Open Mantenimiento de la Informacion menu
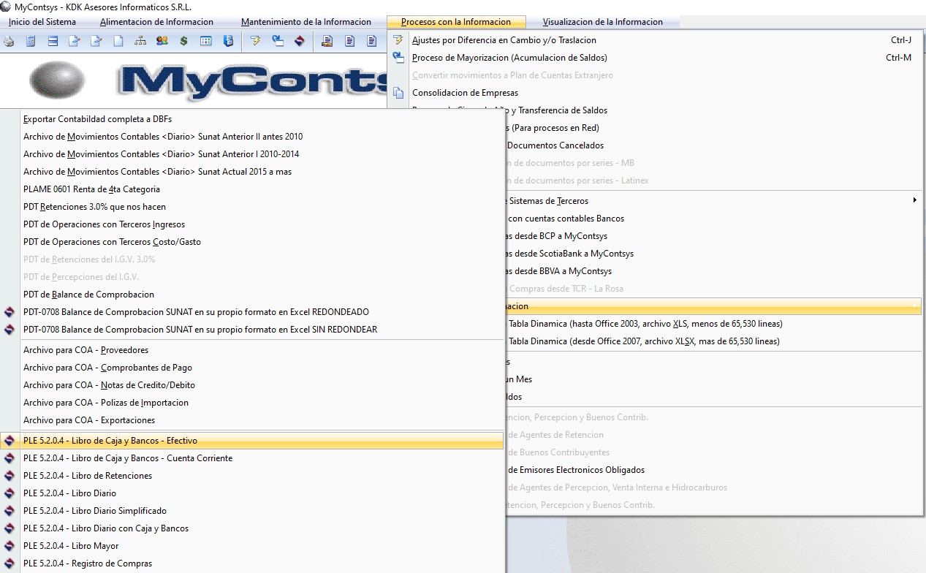Image resolution: width=926 pixels, height=573 pixels. pyautogui.click(x=306, y=22)
